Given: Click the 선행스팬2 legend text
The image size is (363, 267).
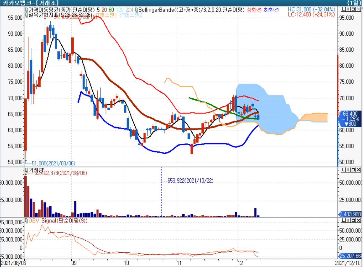Looking at the screenshot, I should (131, 15).
